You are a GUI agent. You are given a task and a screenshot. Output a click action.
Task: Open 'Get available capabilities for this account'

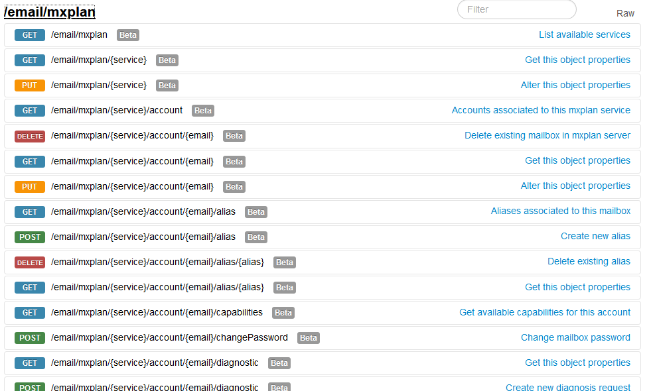(x=545, y=312)
